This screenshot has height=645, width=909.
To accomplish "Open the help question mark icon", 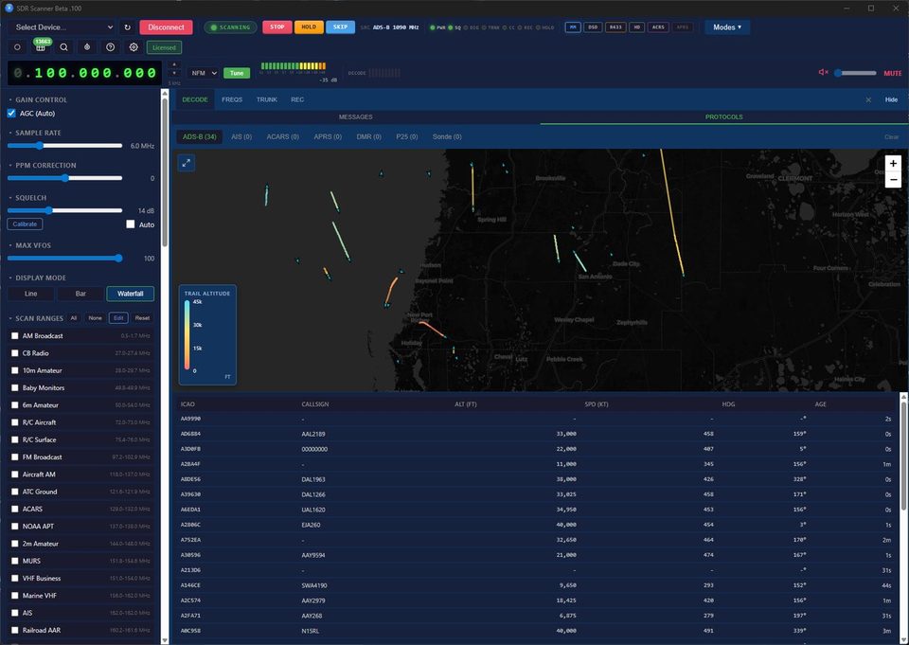I will coord(110,47).
